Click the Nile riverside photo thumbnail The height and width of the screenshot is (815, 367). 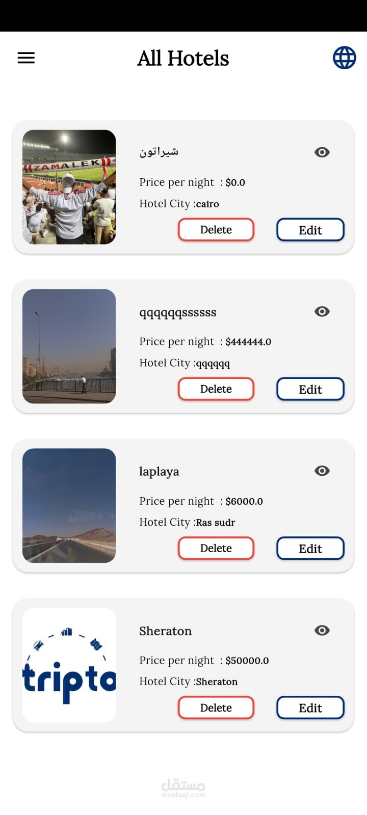pyautogui.click(x=69, y=346)
